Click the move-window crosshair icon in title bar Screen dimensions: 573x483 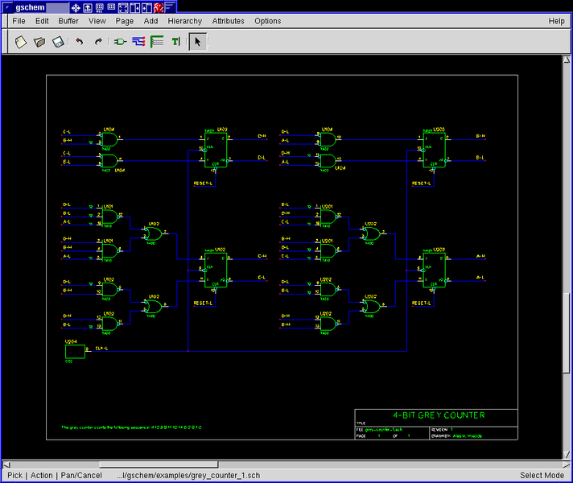pyautogui.click(x=76, y=7)
